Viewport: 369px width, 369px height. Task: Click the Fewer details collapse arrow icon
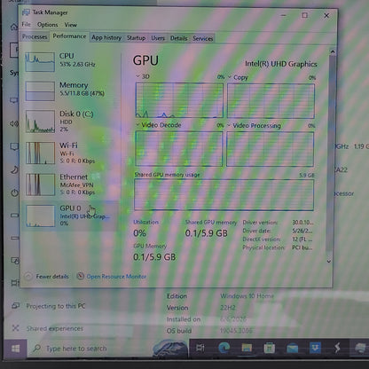pos(28,277)
